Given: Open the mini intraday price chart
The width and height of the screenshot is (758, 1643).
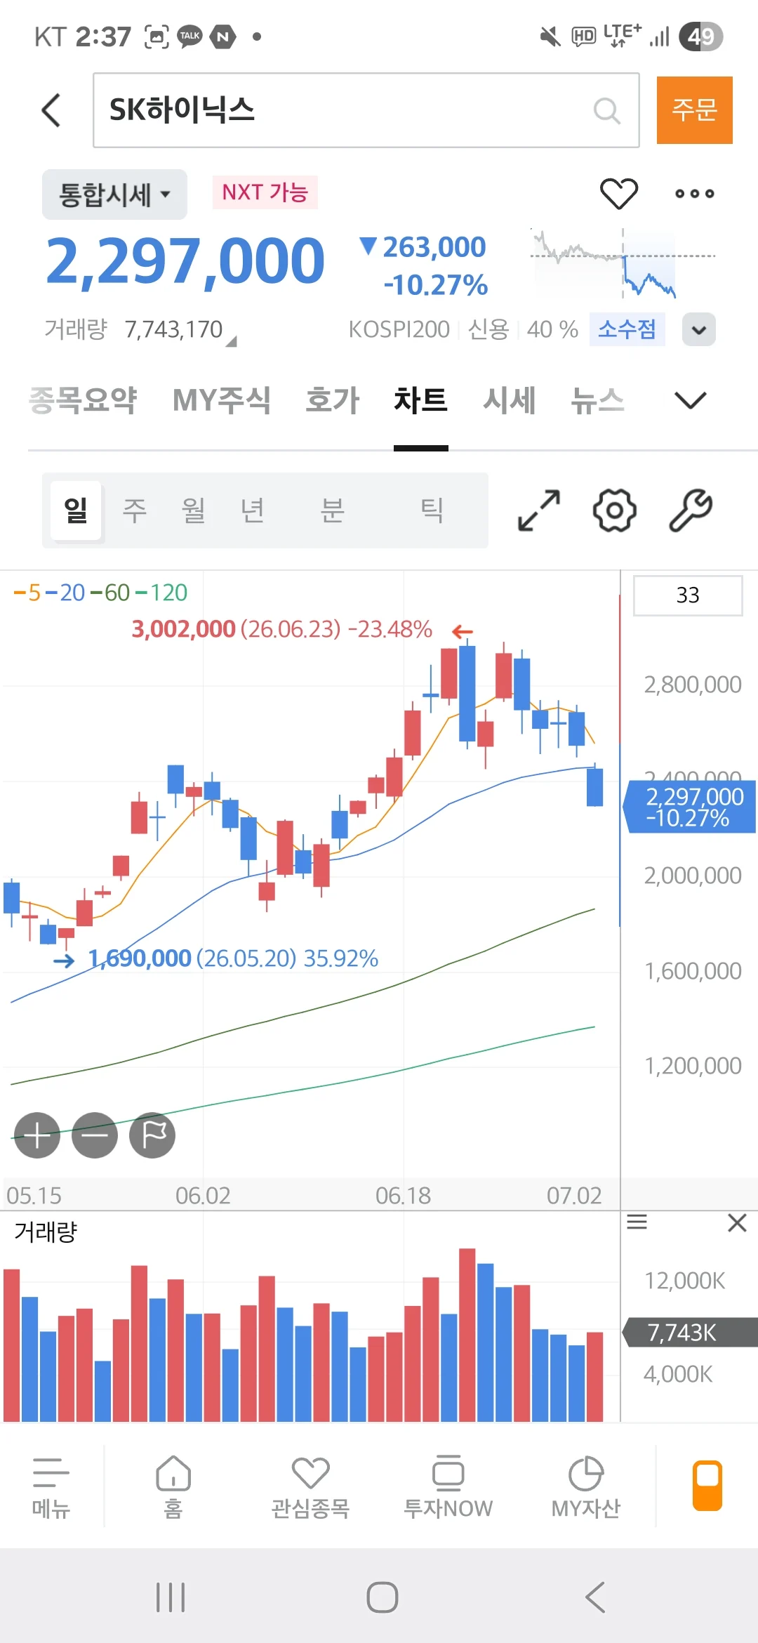Looking at the screenshot, I should 623,263.
